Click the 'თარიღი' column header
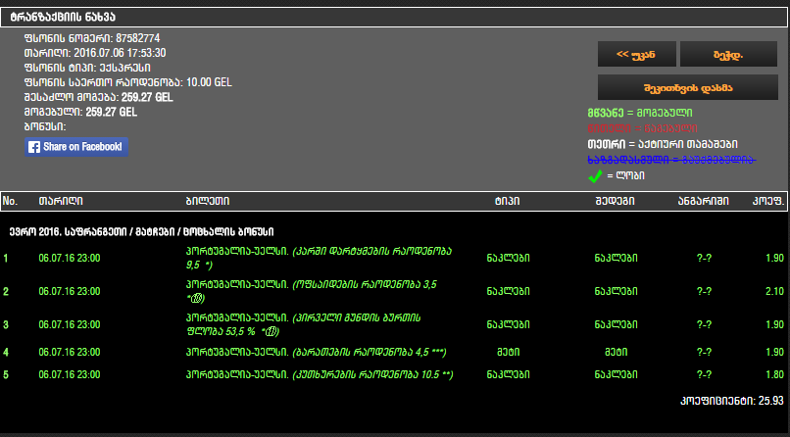This screenshot has height=437, width=790. tap(61, 202)
